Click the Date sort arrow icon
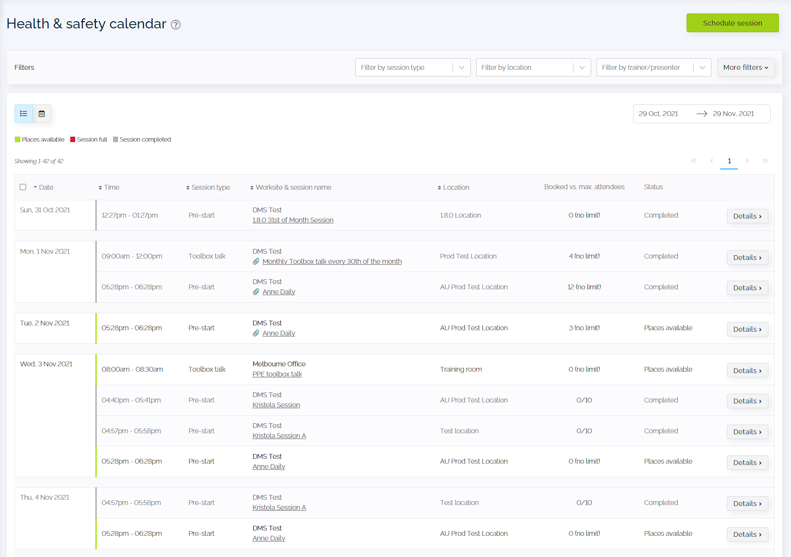Image resolution: width=791 pixels, height=557 pixels. coord(35,187)
